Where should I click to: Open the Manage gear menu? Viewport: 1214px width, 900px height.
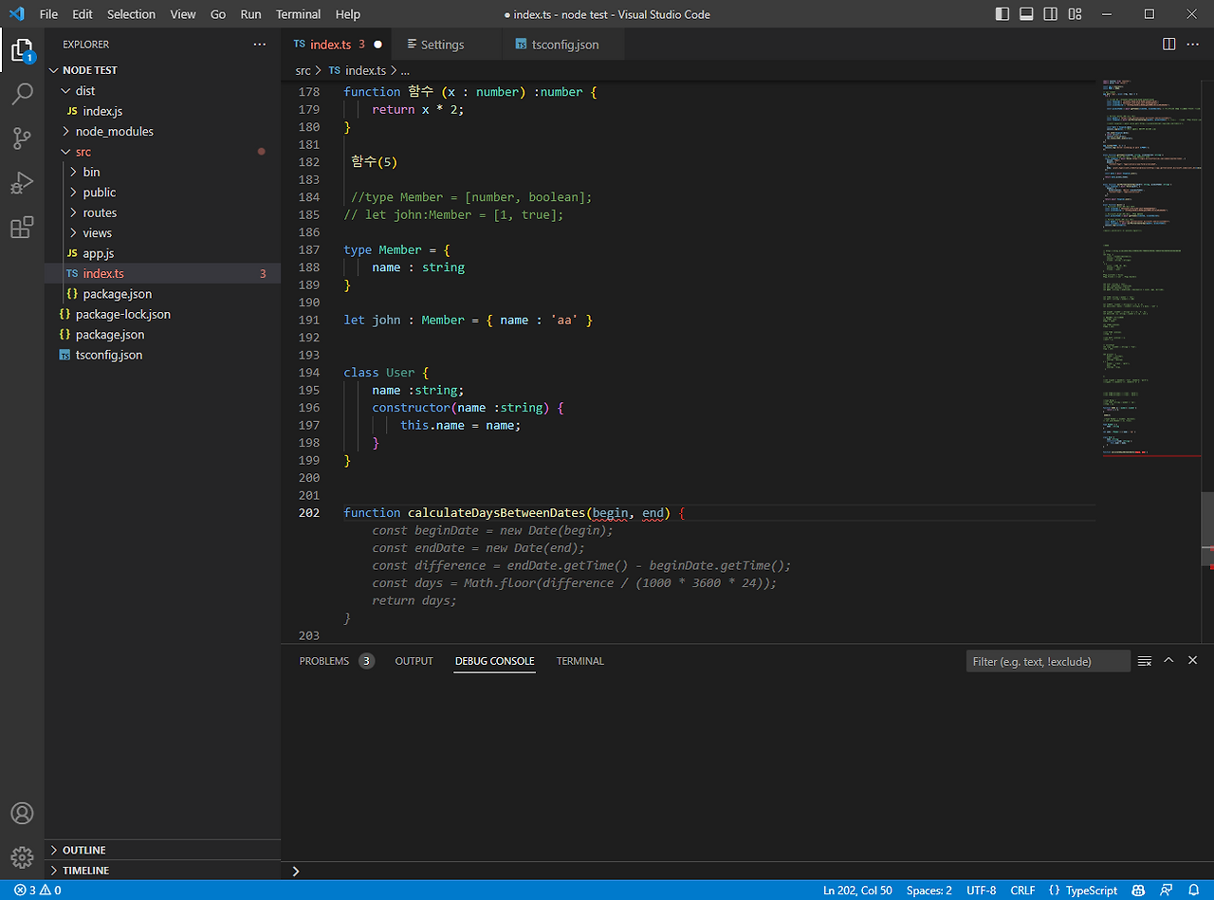click(x=22, y=857)
